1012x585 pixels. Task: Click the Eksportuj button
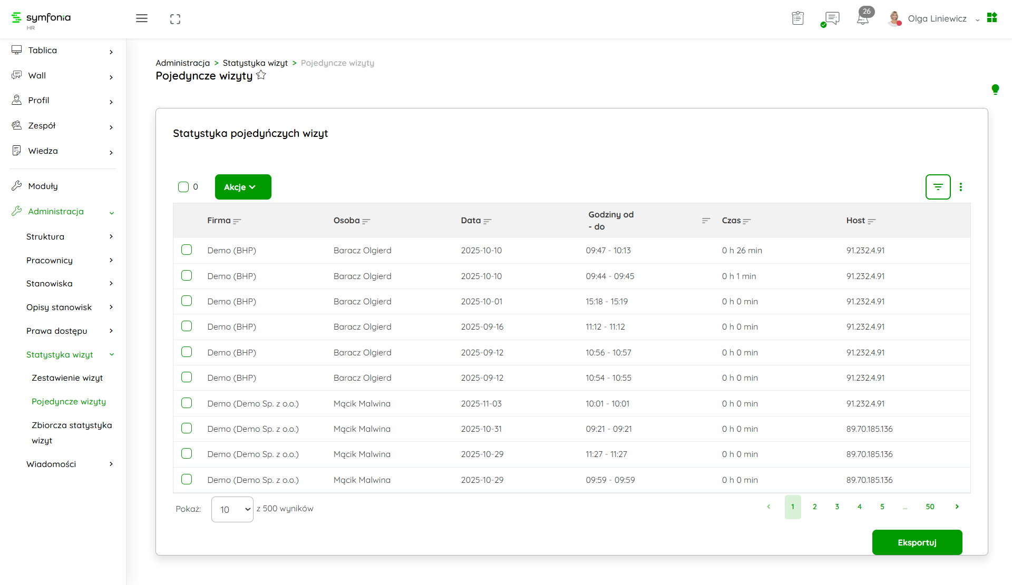(x=917, y=542)
